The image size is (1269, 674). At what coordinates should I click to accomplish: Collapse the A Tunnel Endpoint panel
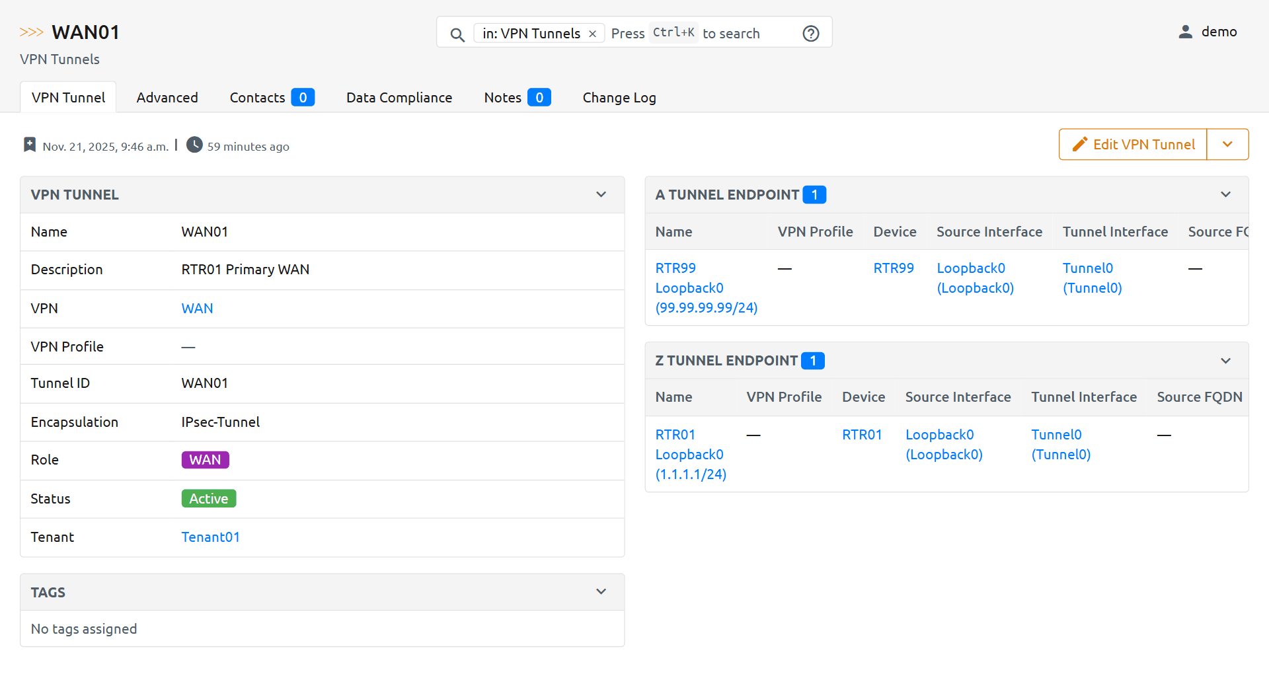click(1225, 195)
